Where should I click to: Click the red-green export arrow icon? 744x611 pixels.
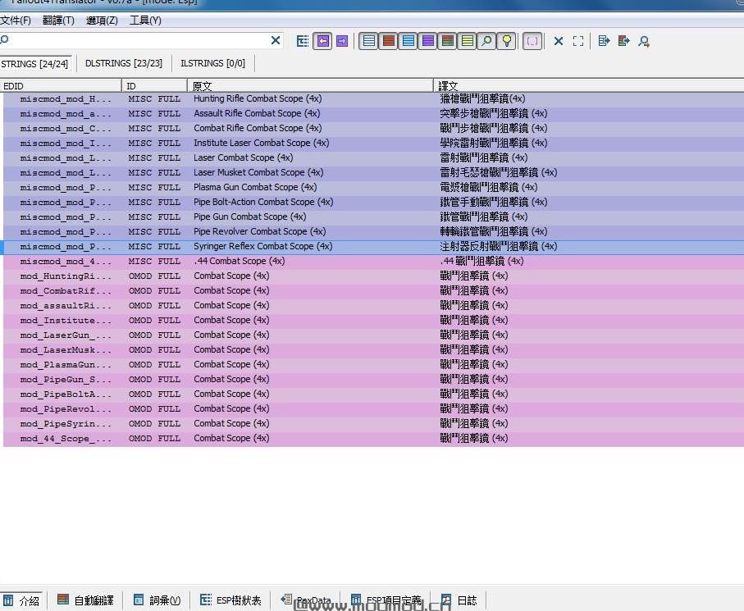[623, 41]
